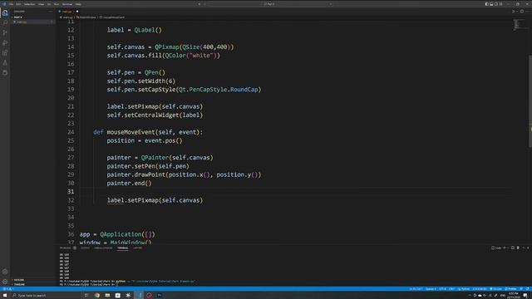Click the Windows taskbar search box

pyautogui.click(x=46, y=296)
